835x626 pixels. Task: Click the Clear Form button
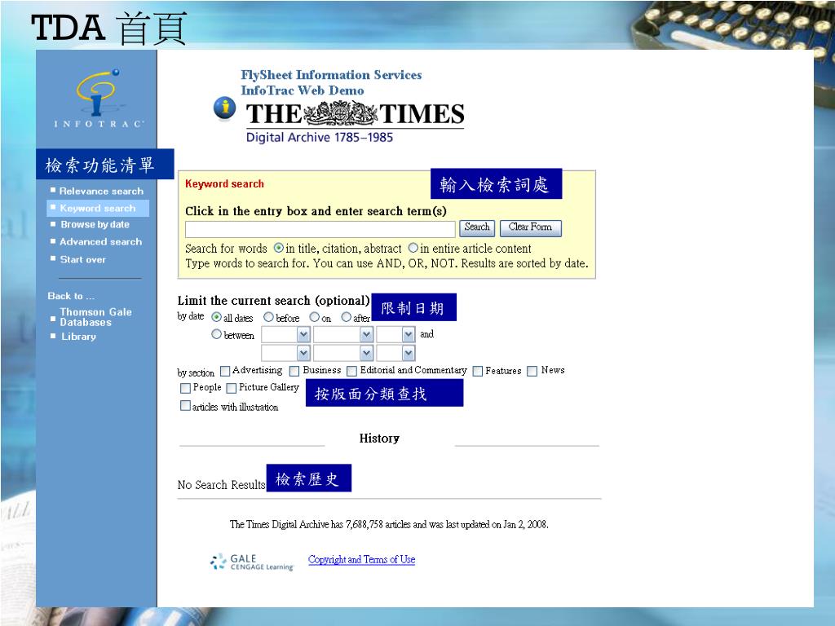point(530,228)
